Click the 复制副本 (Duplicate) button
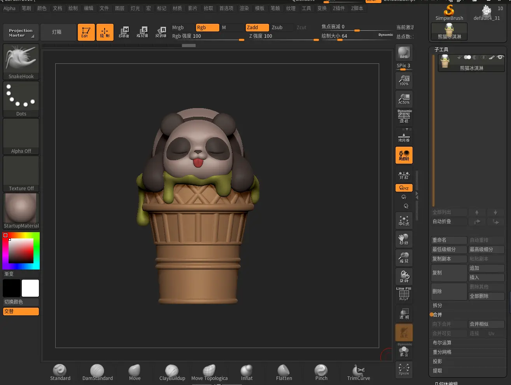Image resolution: width=511 pixels, height=385 pixels. click(x=448, y=259)
